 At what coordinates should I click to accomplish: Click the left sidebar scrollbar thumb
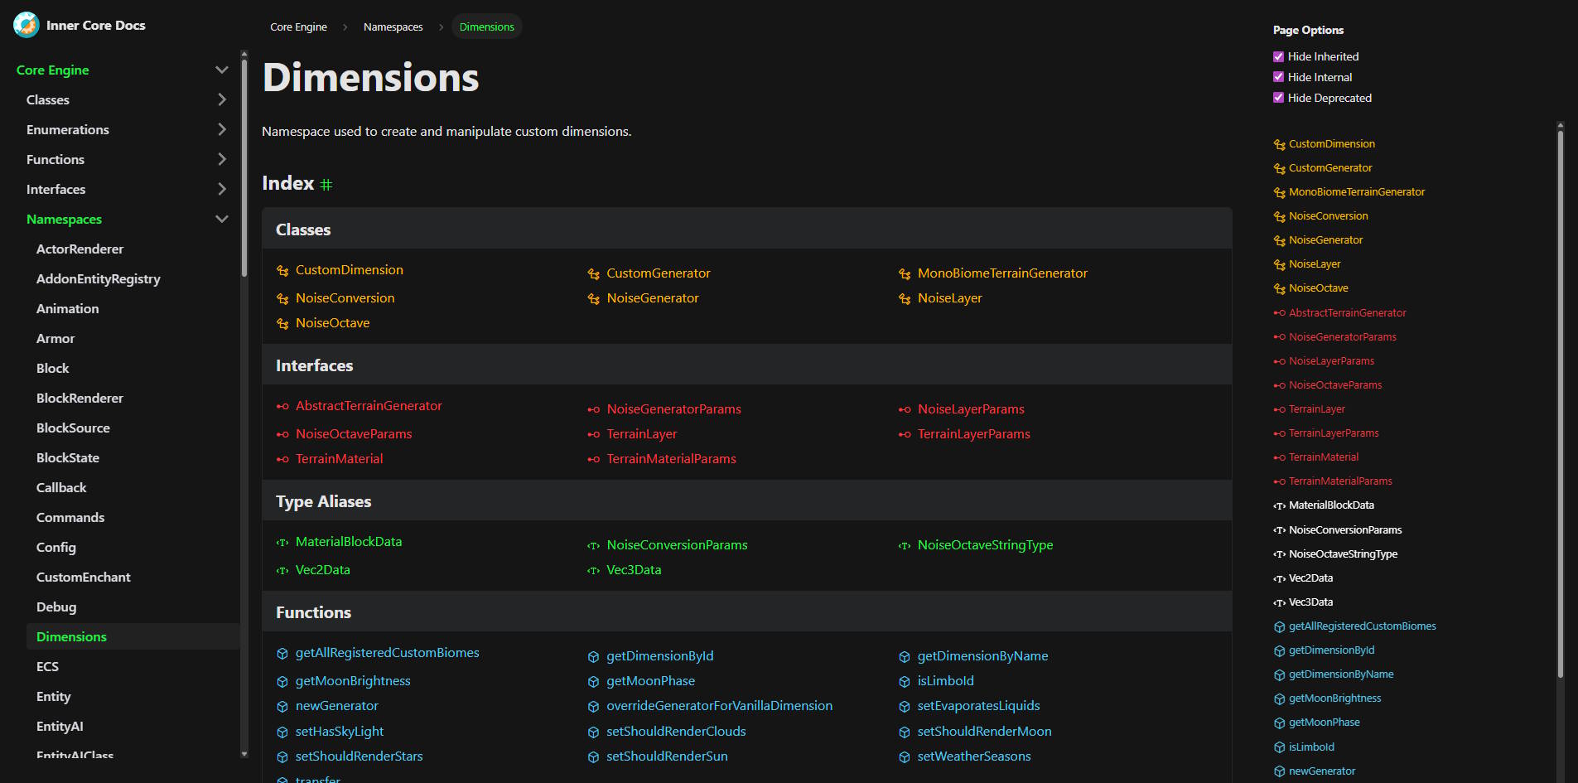244,166
